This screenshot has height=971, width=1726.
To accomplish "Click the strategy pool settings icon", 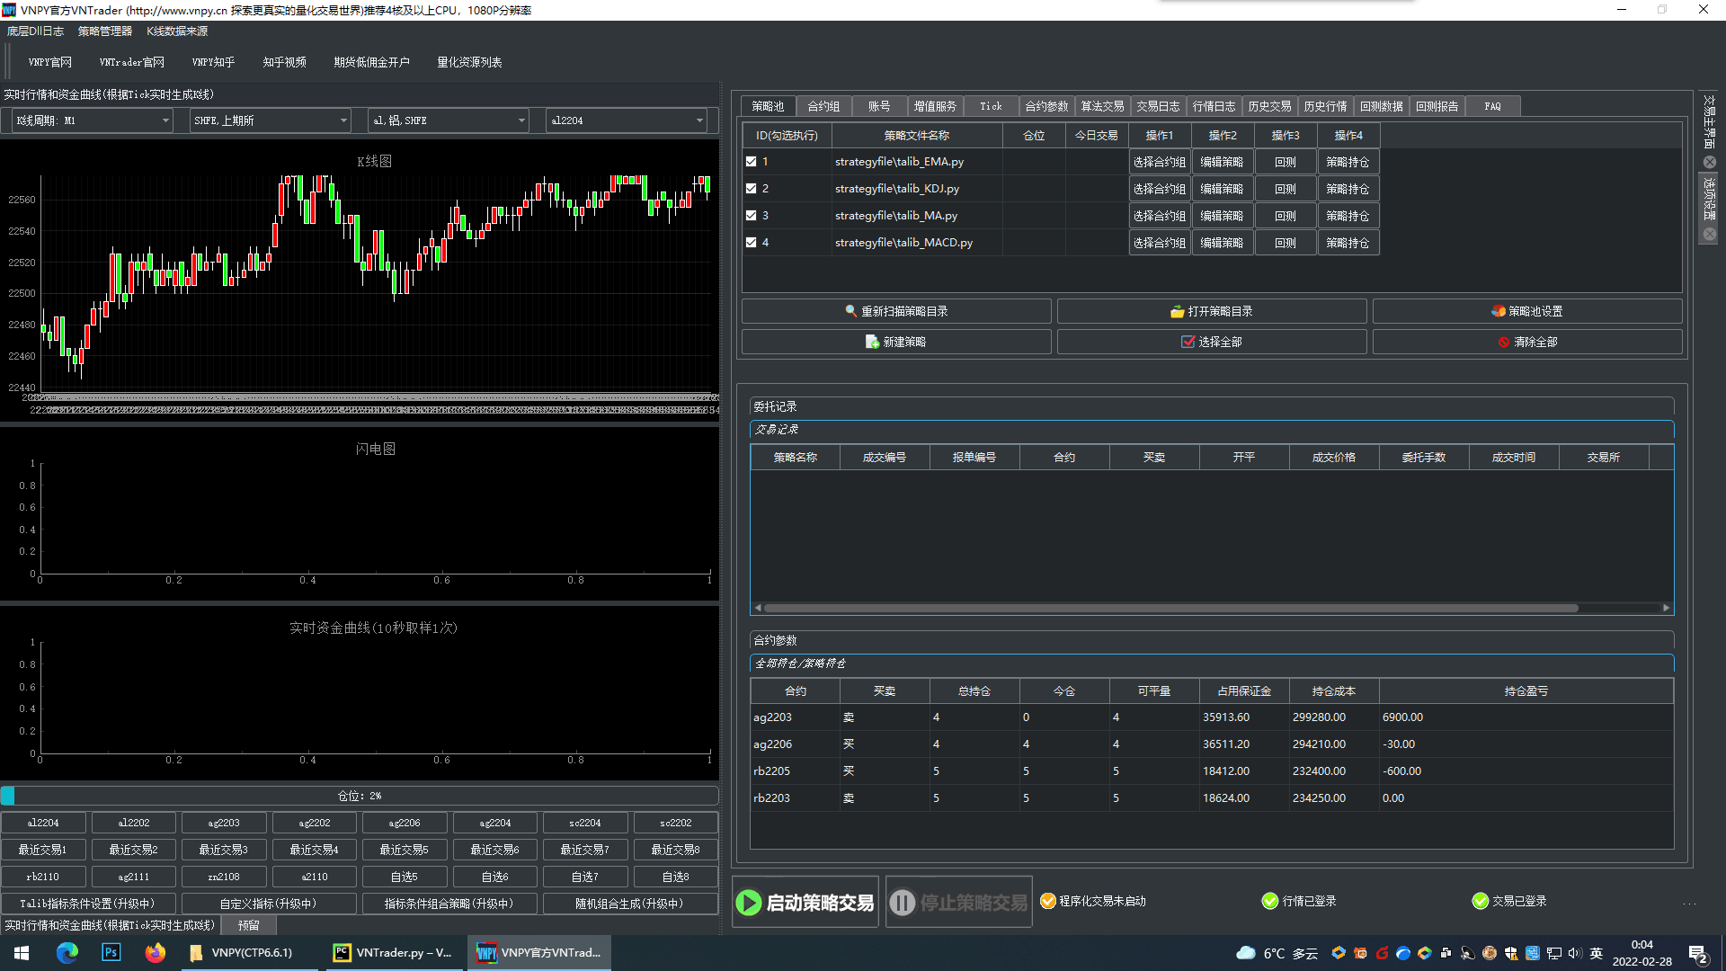I will tap(1498, 311).
